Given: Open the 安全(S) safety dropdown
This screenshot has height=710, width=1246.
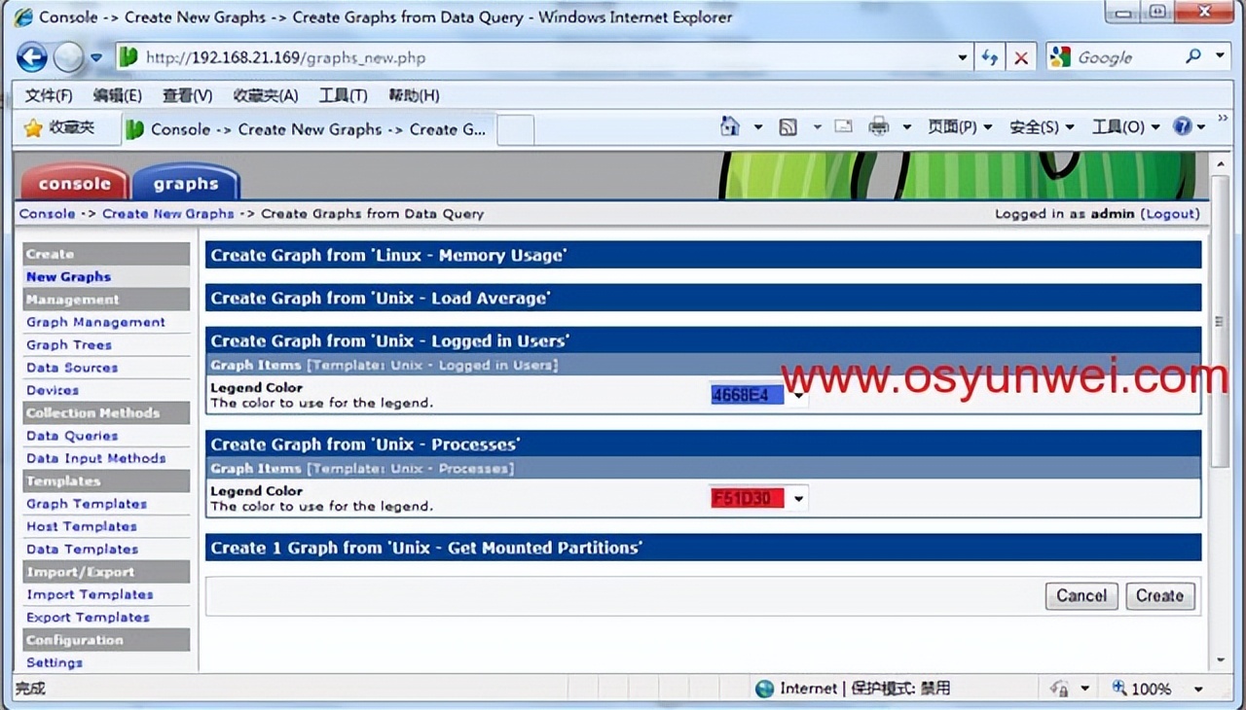Looking at the screenshot, I should [1035, 126].
